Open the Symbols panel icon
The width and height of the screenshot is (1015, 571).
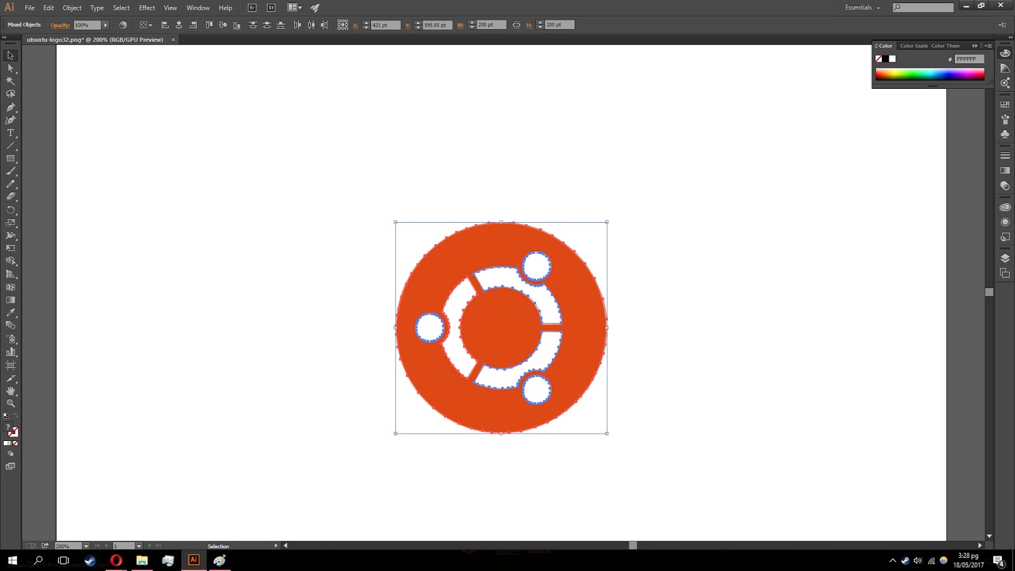click(1005, 133)
